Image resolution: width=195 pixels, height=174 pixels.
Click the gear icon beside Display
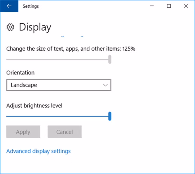[10, 27]
